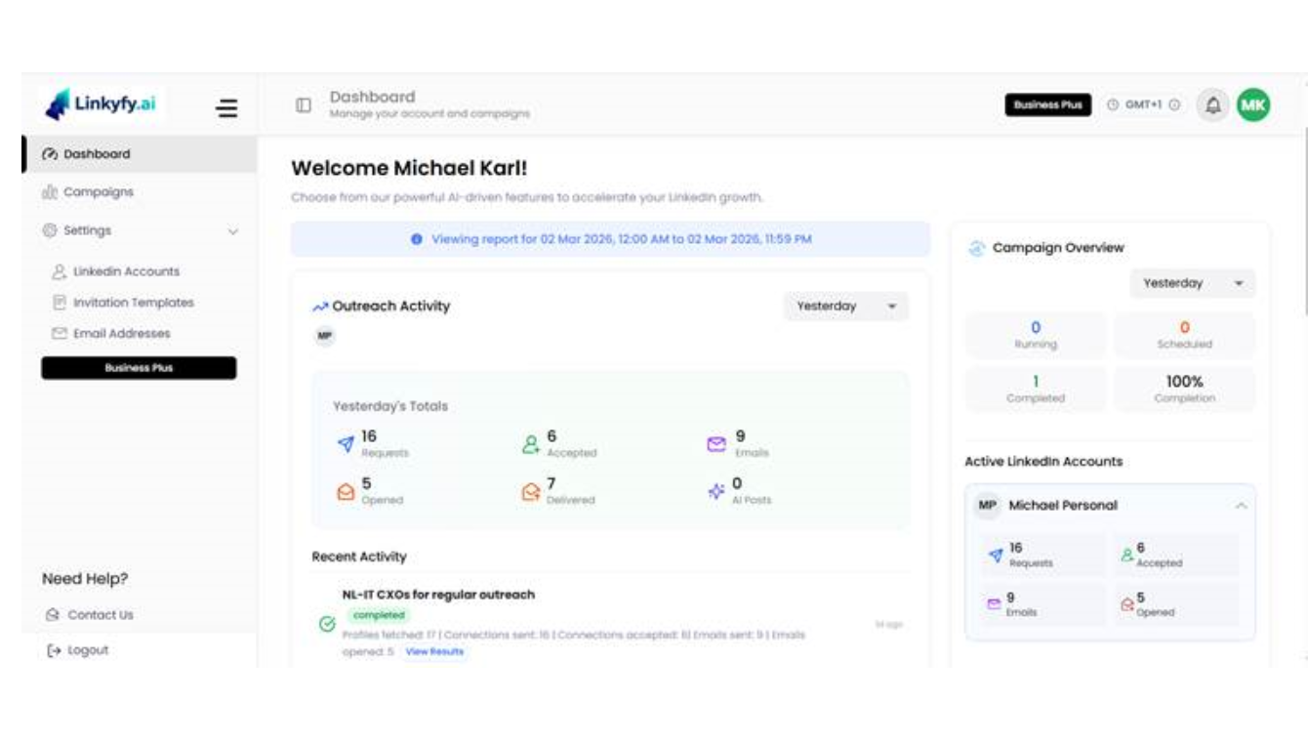This screenshot has height=742, width=1308.
Task: Open Invitation Templates in sidebar
Action: (133, 303)
